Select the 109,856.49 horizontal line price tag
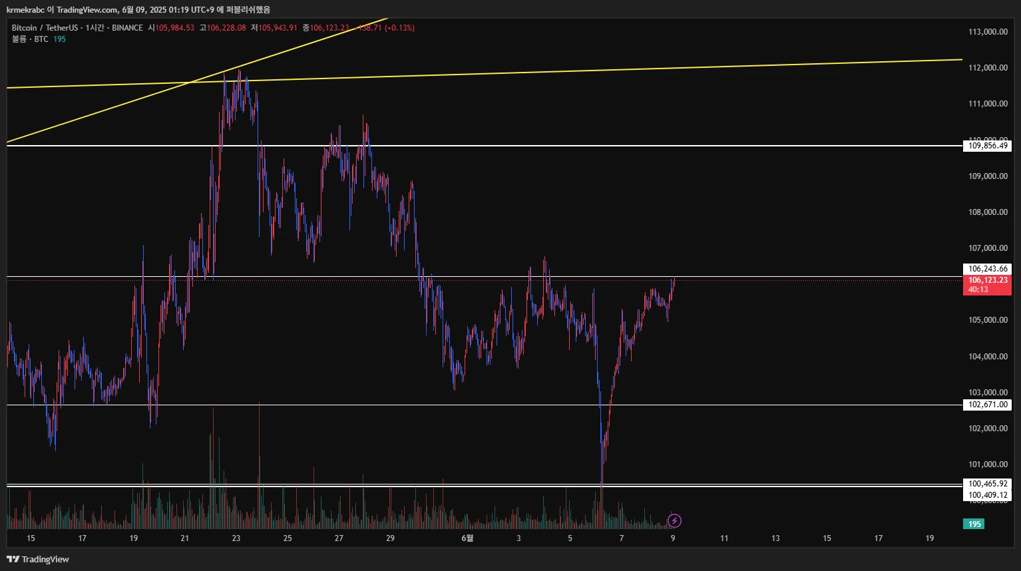The height and width of the screenshot is (571, 1021). coord(987,146)
